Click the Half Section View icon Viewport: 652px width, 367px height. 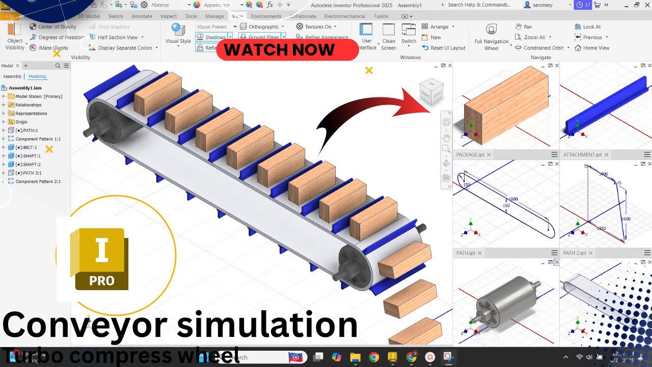(x=92, y=37)
